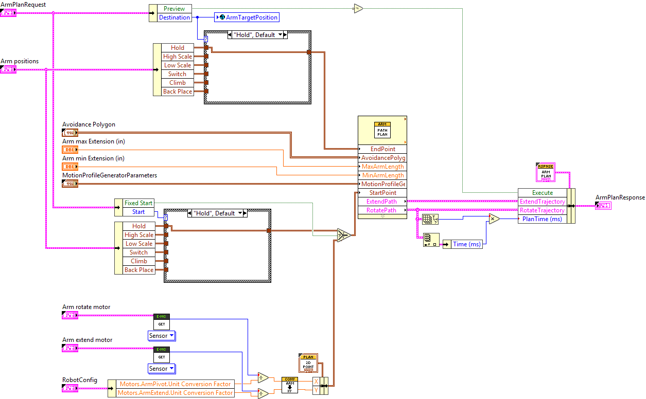646x399 pixels.
Task: Click the ARM PATH PLAN subVI icon
Action: pyautogui.click(x=382, y=131)
